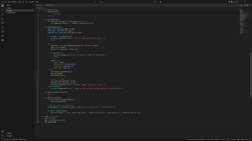252x141 pixels.
Task: Open the Edit menu
Action: click(x=9, y=2)
